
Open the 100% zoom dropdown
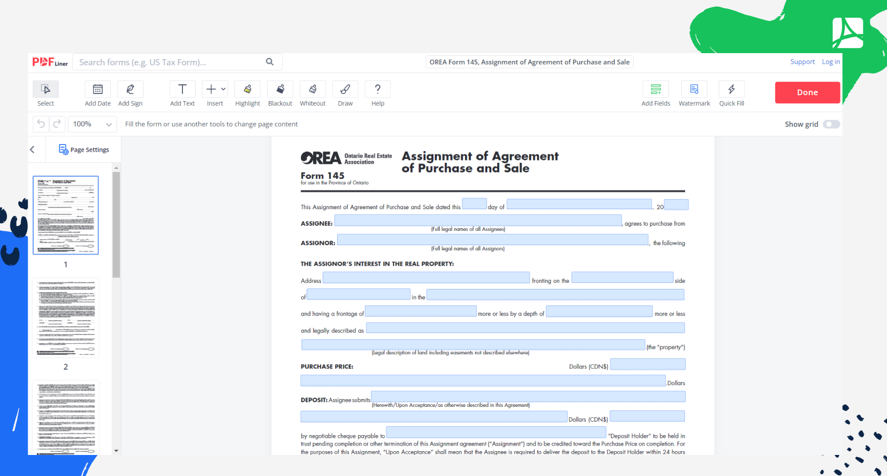click(93, 124)
